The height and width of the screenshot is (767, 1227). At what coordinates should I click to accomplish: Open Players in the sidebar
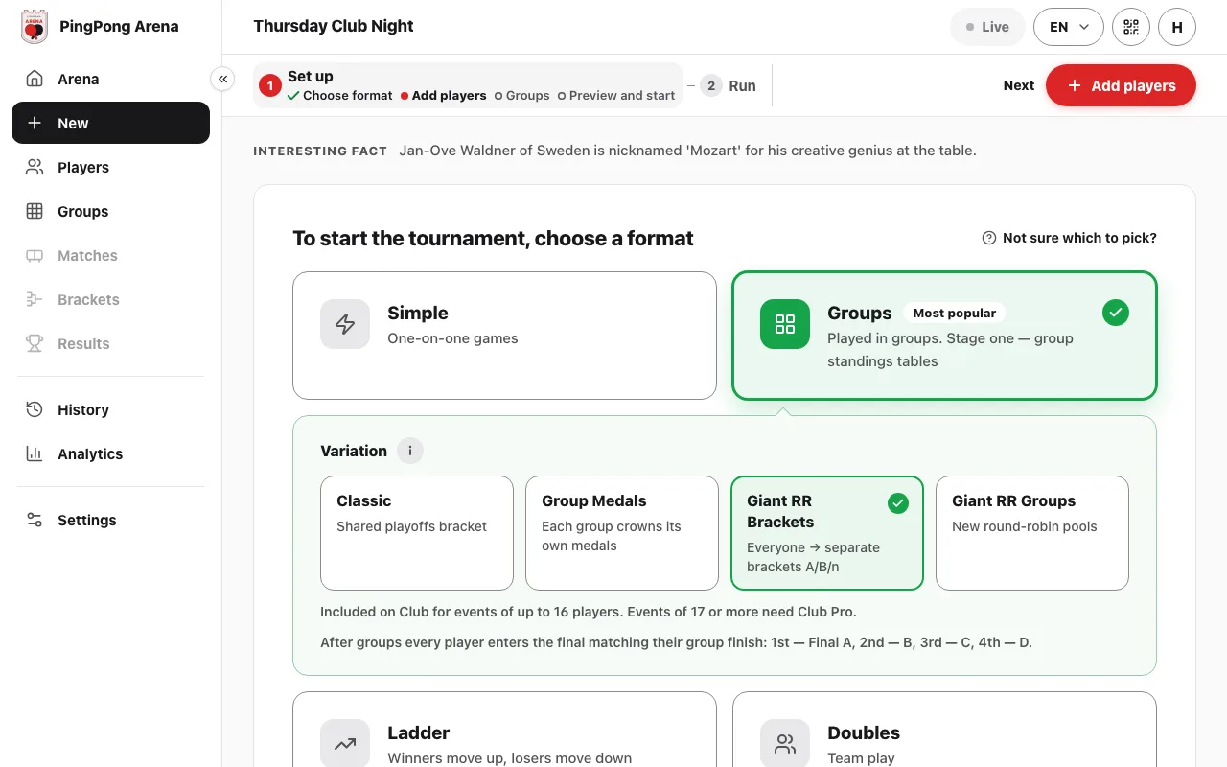[110, 167]
